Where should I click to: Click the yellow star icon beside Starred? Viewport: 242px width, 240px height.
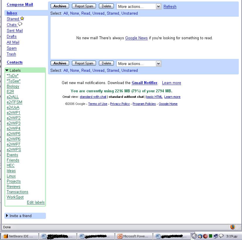pyautogui.click(x=22, y=19)
